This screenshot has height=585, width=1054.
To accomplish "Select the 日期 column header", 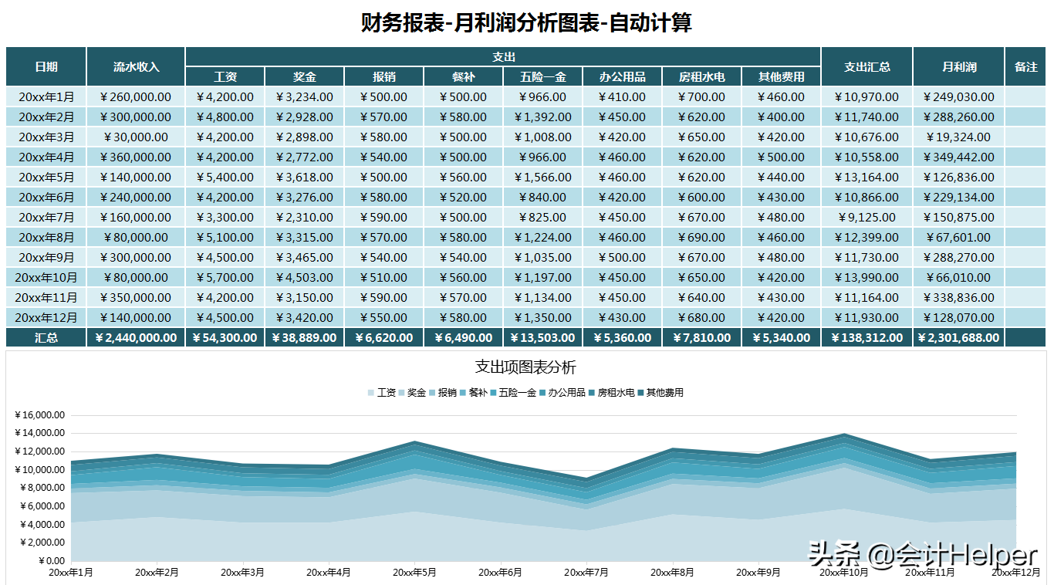I will pos(46,66).
